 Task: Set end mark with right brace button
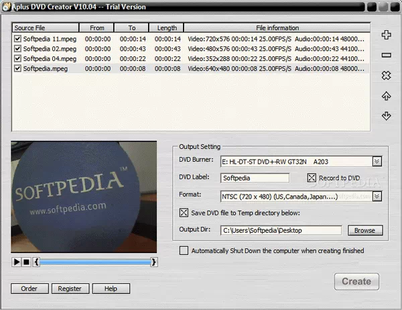coord(153,262)
